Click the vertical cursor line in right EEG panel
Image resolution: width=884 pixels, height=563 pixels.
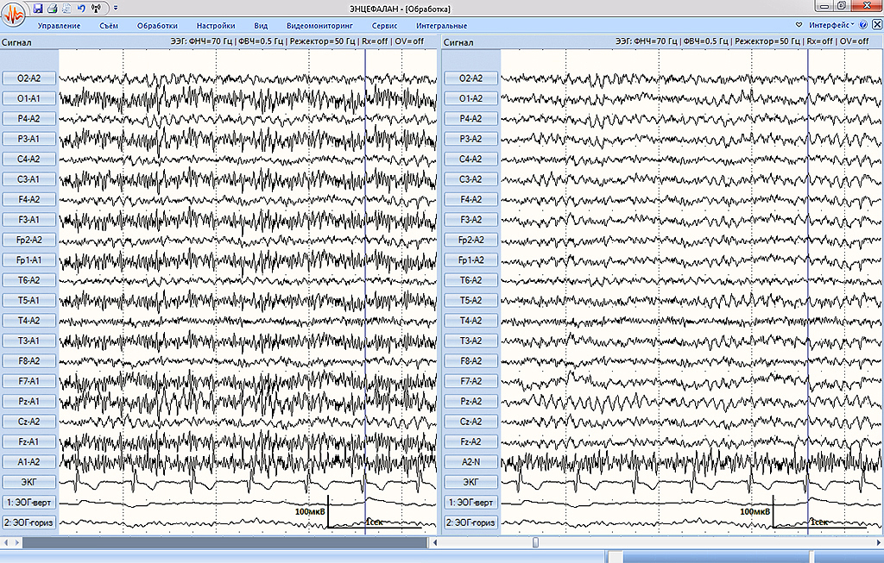[x=807, y=291]
